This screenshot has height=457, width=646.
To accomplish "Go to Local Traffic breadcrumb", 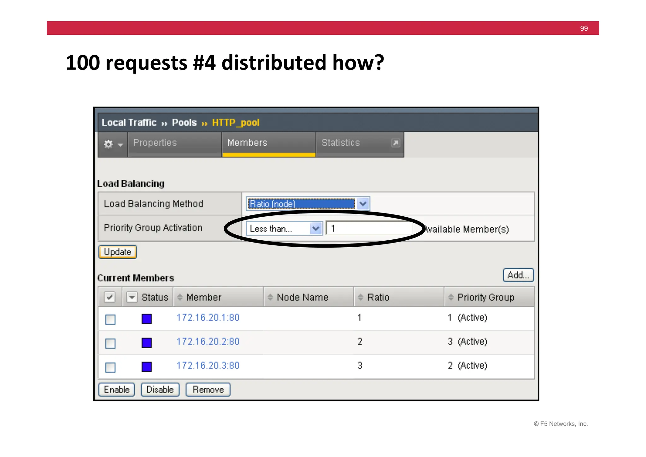I will tap(129, 123).
